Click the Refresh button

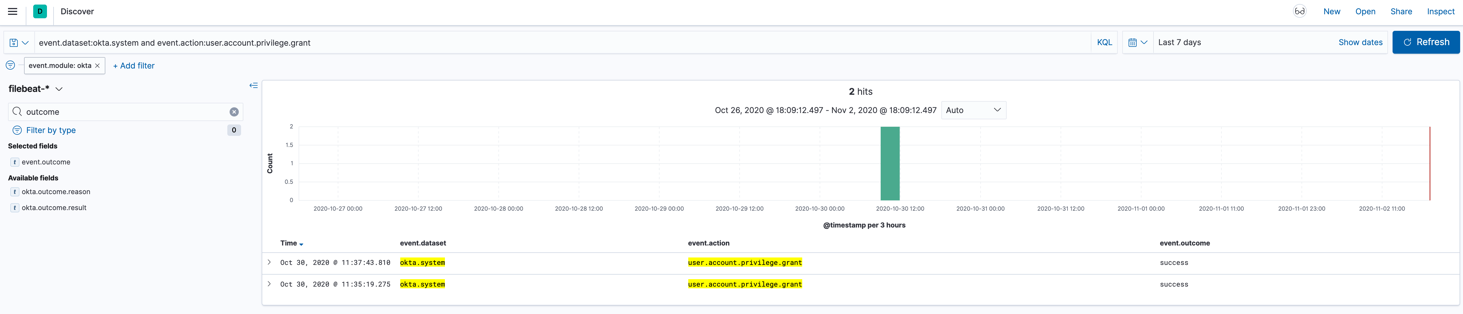pyautogui.click(x=1425, y=41)
